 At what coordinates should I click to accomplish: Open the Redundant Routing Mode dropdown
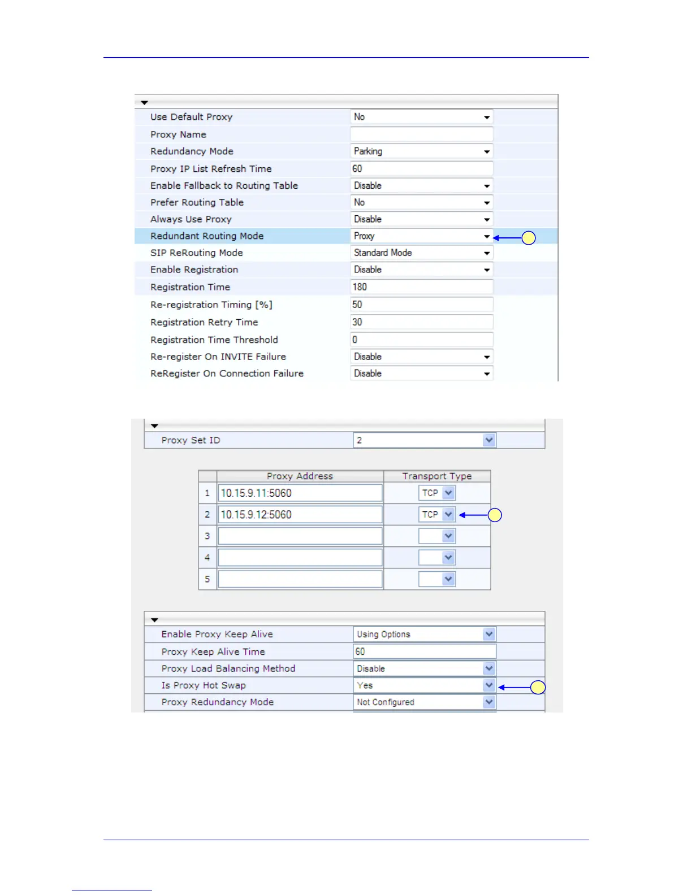(422, 236)
